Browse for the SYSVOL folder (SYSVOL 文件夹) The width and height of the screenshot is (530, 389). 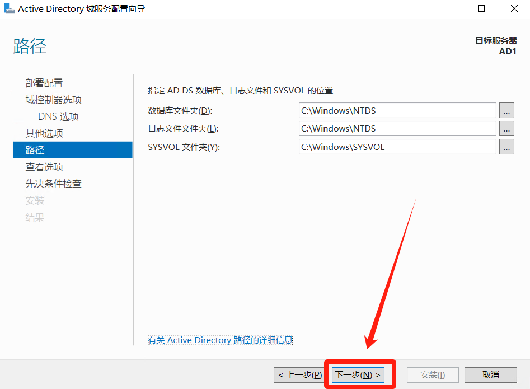click(506, 147)
